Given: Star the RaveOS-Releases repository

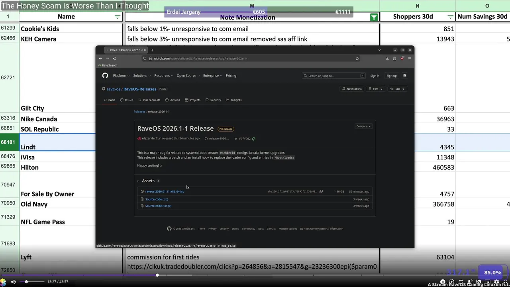Looking at the screenshot, I should 398,89.
